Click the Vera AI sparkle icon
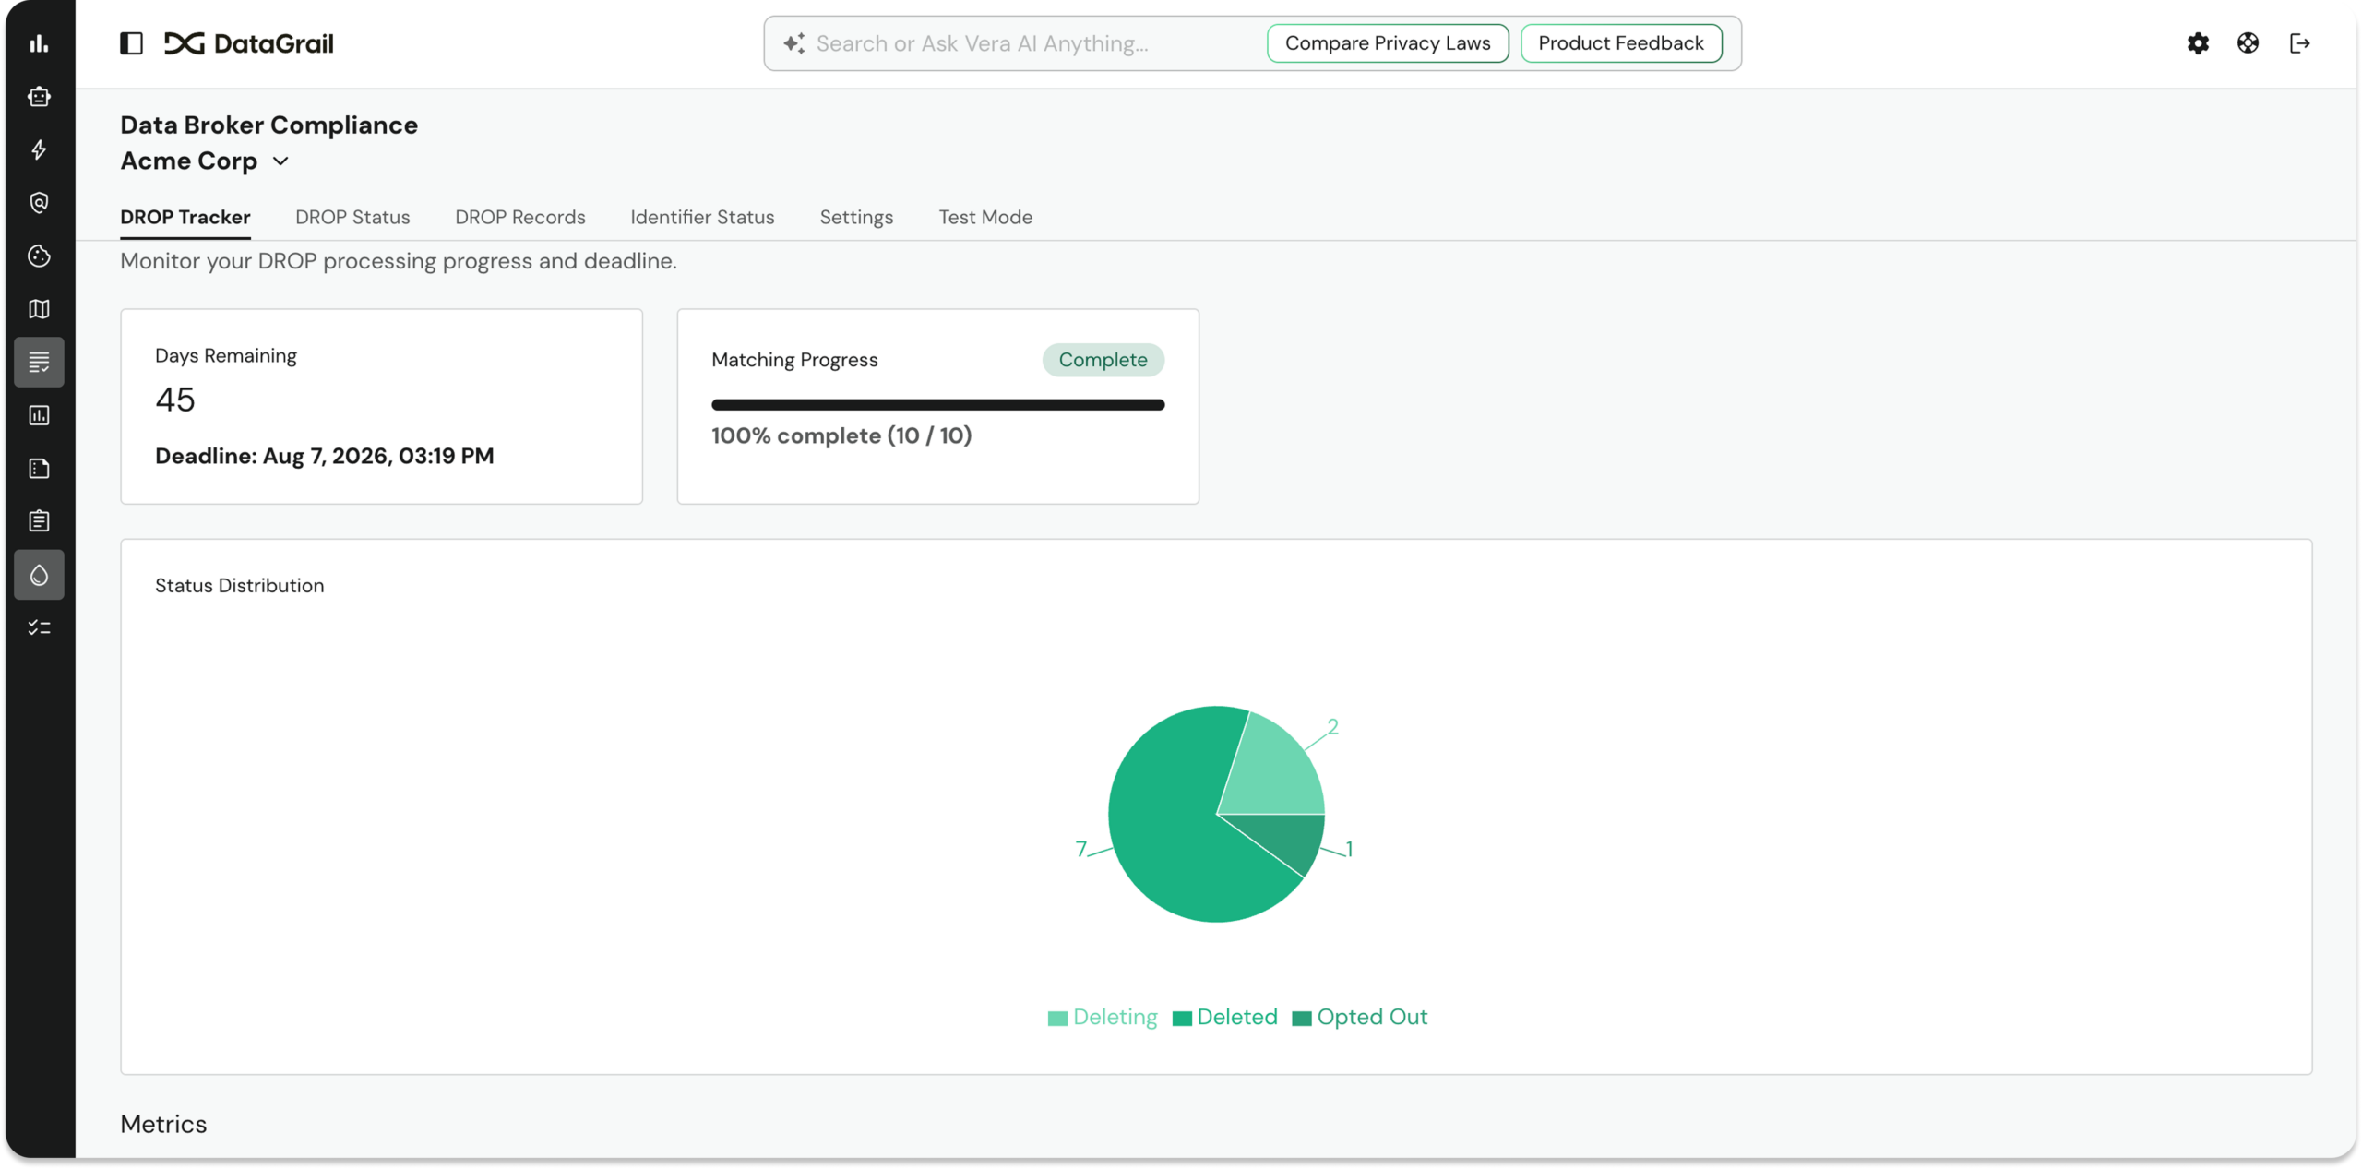The height and width of the screenshot is (1169, 2362). click(x=793, y=43)
